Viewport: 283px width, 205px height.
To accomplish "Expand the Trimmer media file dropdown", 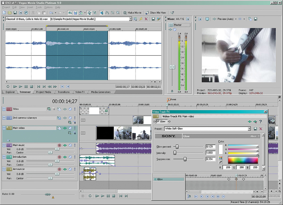I will click(130, 19).
